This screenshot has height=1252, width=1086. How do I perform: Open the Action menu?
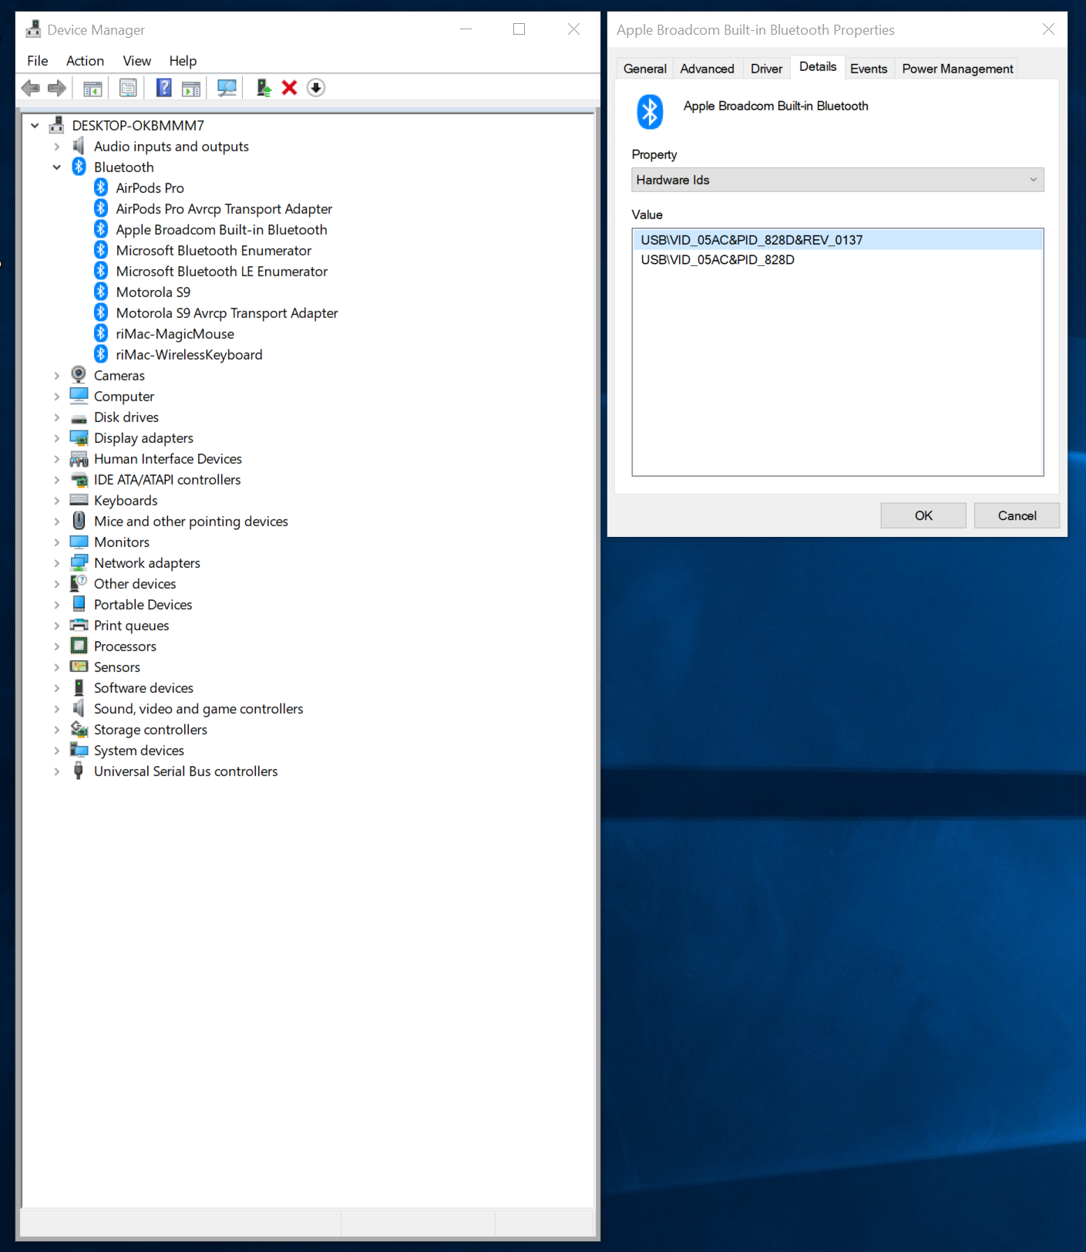[85, 60]
